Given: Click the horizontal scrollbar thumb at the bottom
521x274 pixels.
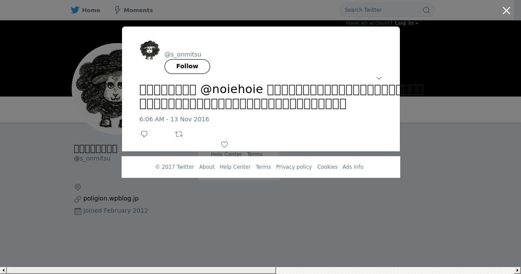Looking at the screenshot, I should (141, 271).
